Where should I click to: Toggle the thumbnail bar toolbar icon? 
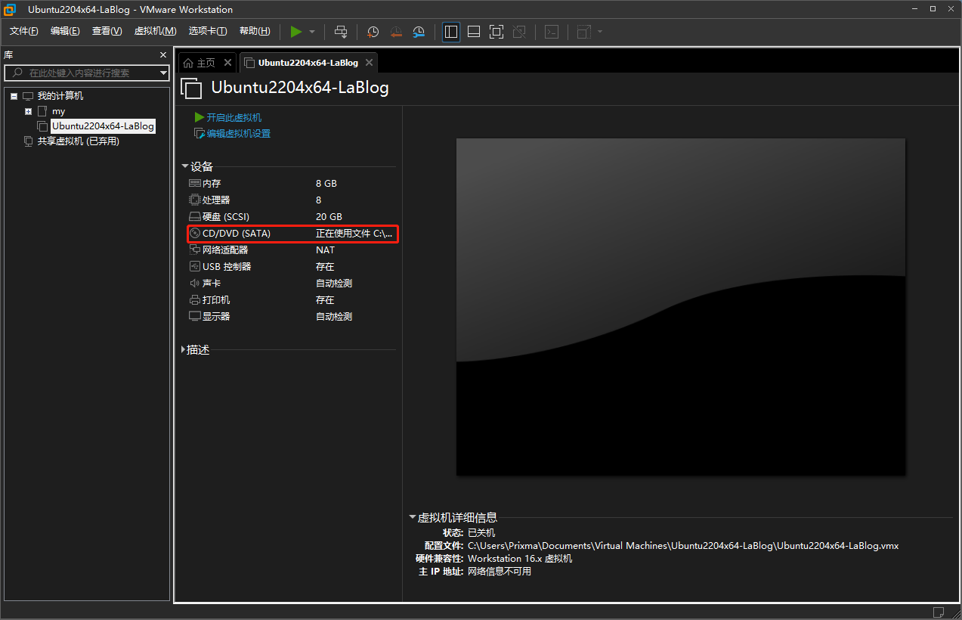click(474, 32)
